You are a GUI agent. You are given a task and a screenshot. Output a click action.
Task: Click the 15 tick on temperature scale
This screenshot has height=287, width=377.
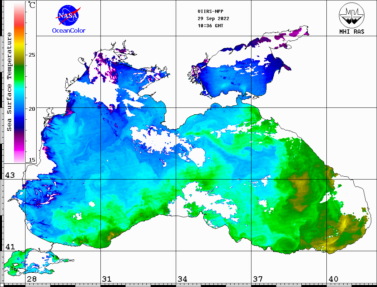(32, 160)
